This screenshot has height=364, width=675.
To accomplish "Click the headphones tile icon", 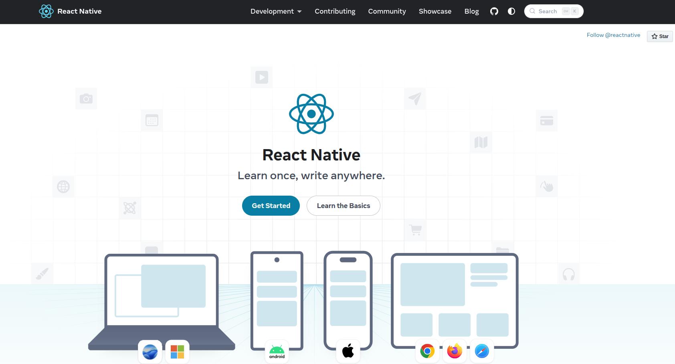I will (x=569, y=274).
